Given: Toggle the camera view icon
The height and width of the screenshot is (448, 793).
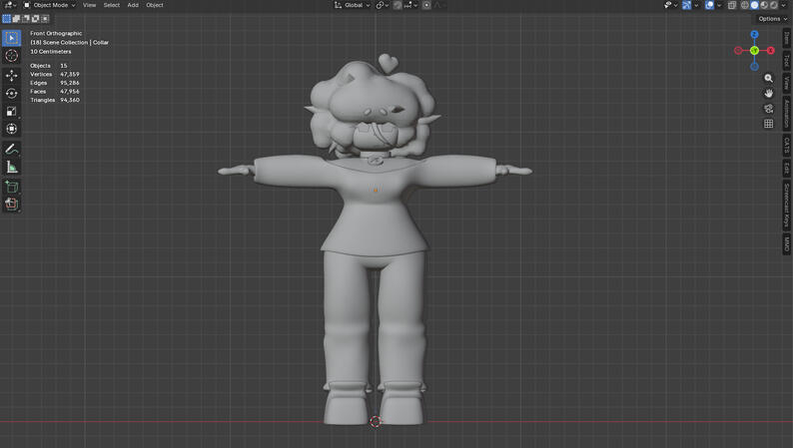Looking at the screenshot, I should (768, 109).
